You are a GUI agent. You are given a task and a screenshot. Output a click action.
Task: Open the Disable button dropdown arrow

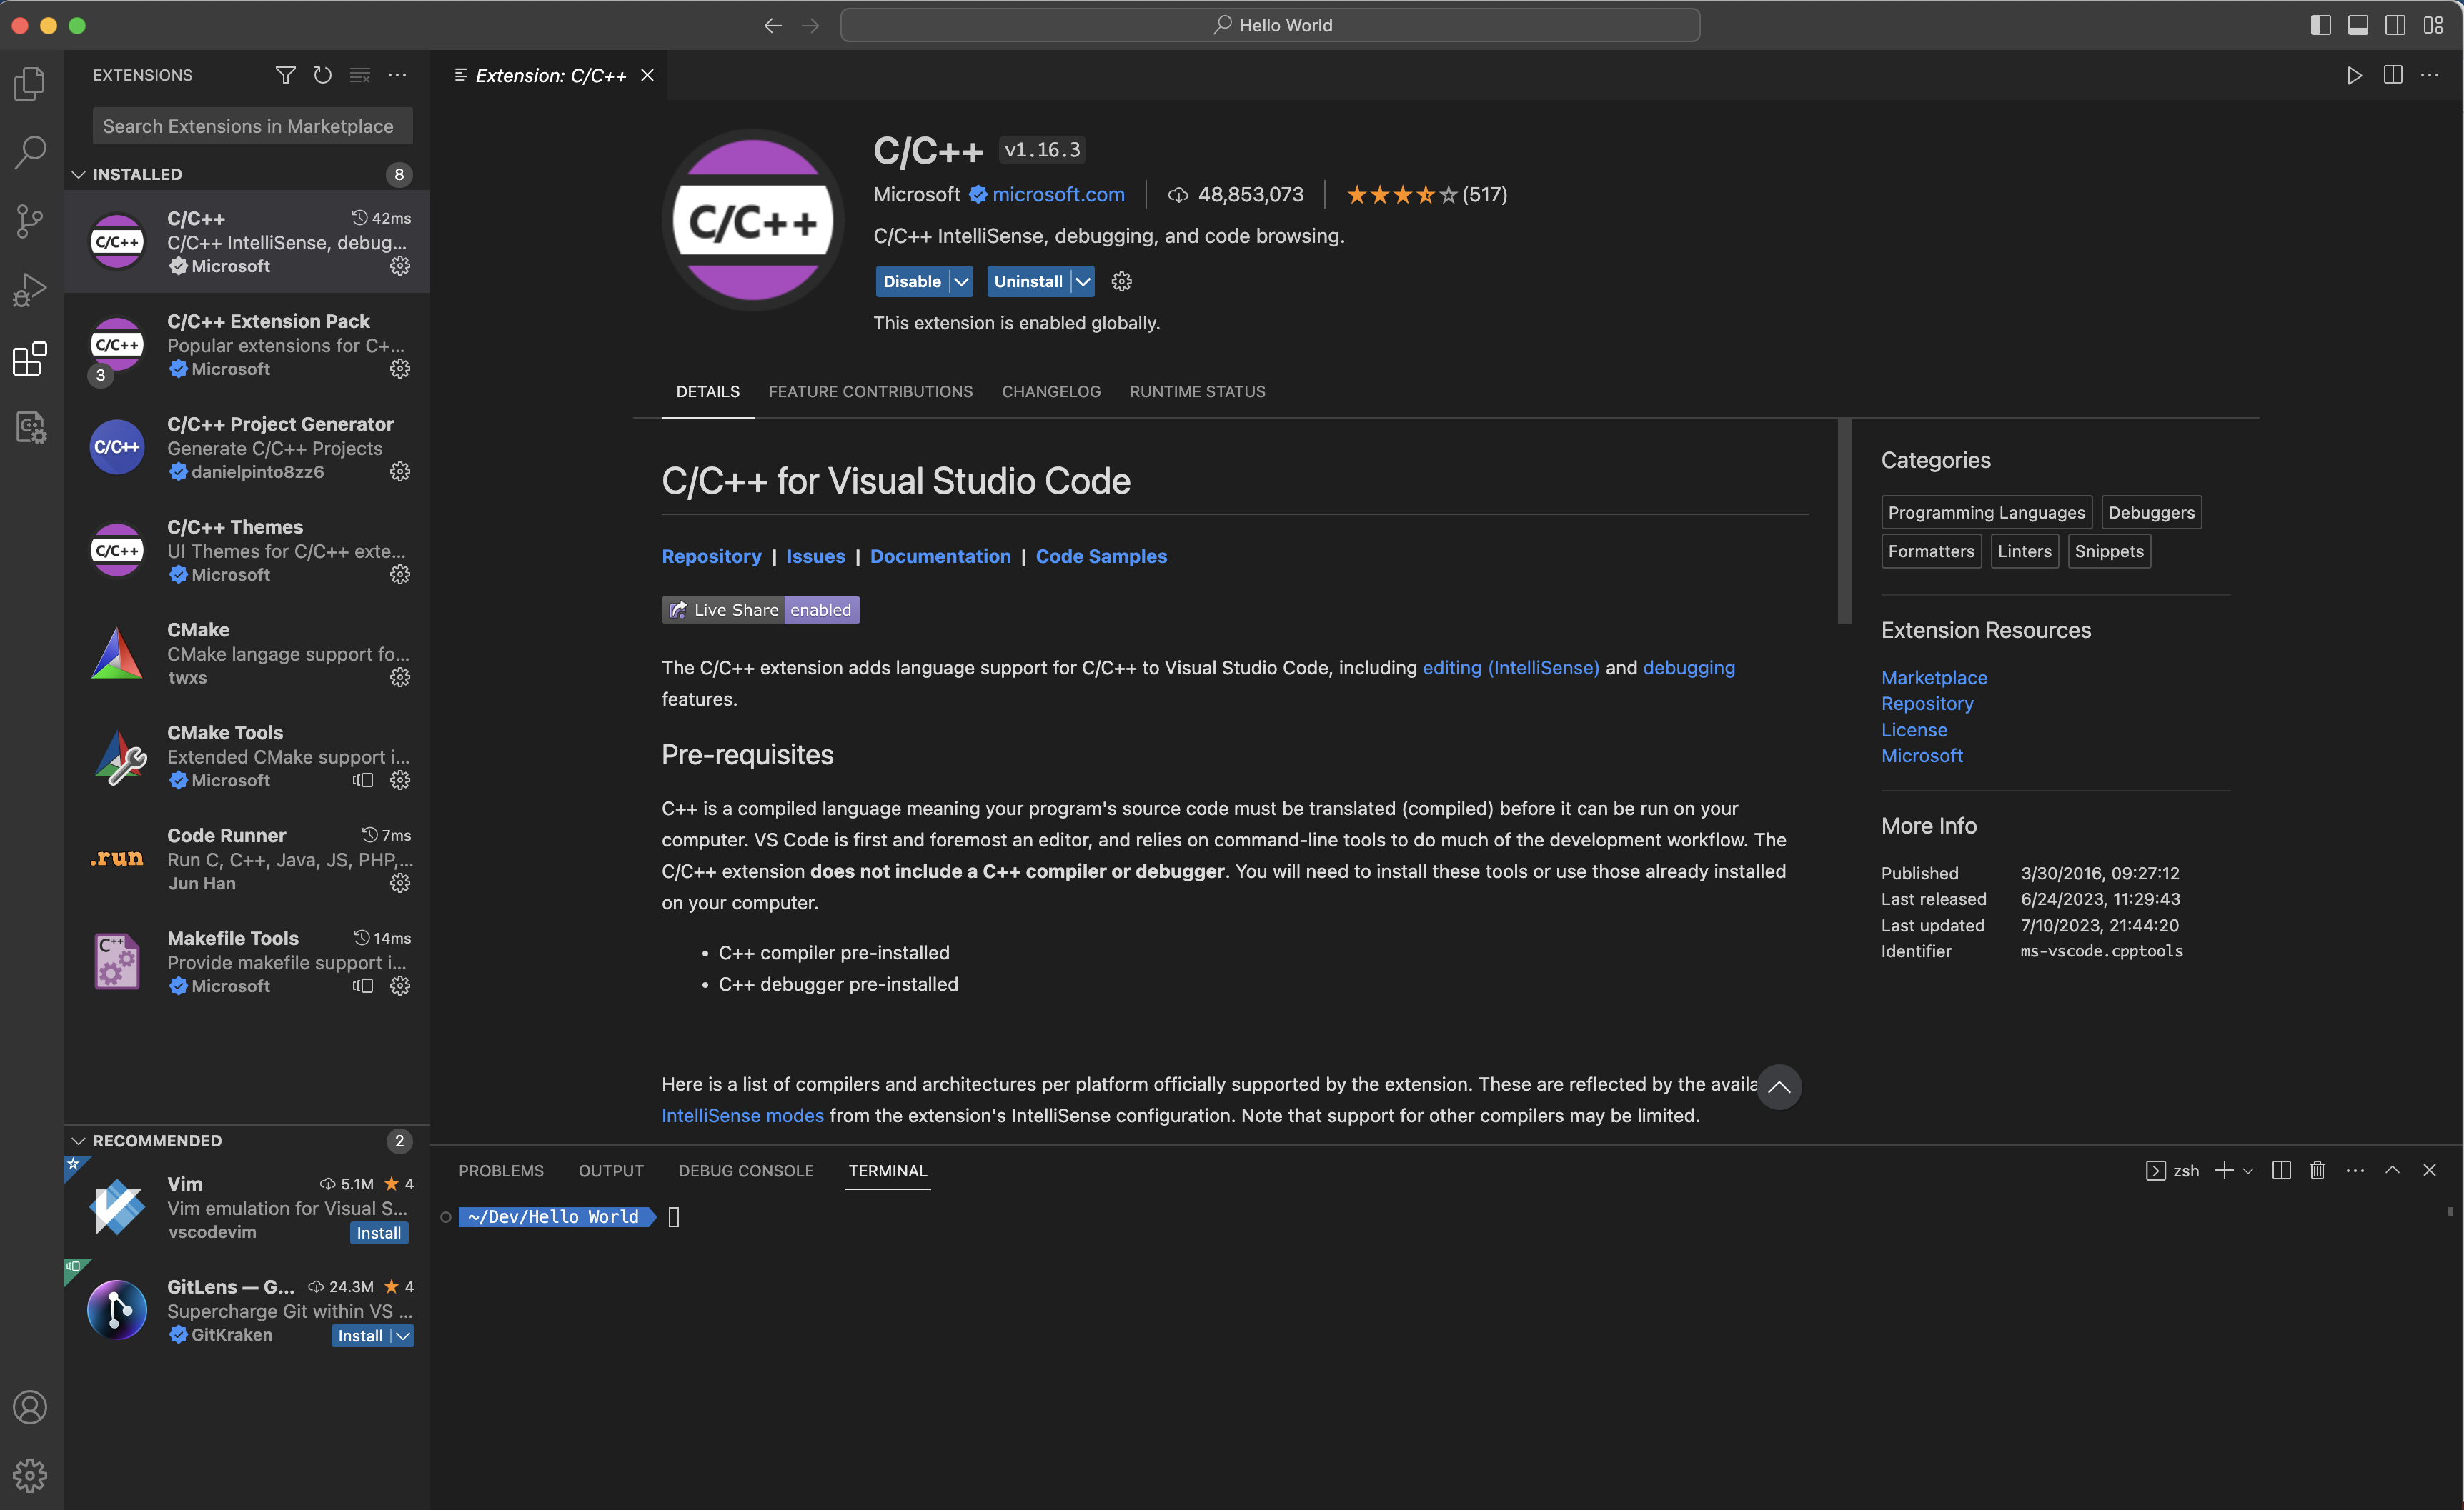pyautogui.click(x=961, y=282)
